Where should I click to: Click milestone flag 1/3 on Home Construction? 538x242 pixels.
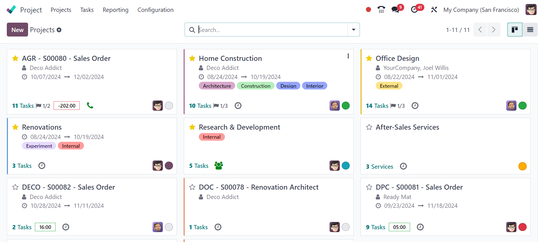pyautogui.click(x=220, y=106)
